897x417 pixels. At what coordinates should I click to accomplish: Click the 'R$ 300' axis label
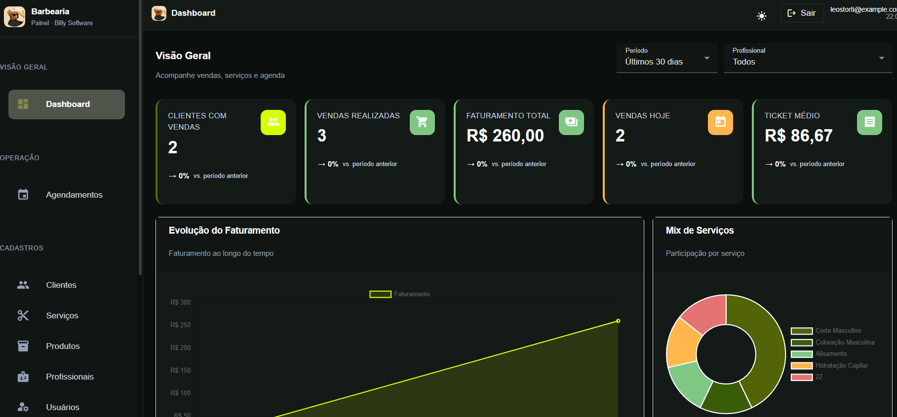click(x=180, y=302)
